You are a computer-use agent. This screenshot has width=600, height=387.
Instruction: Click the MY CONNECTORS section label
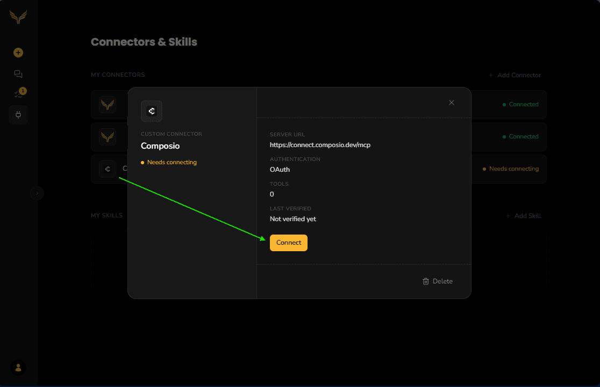[118, 75]
